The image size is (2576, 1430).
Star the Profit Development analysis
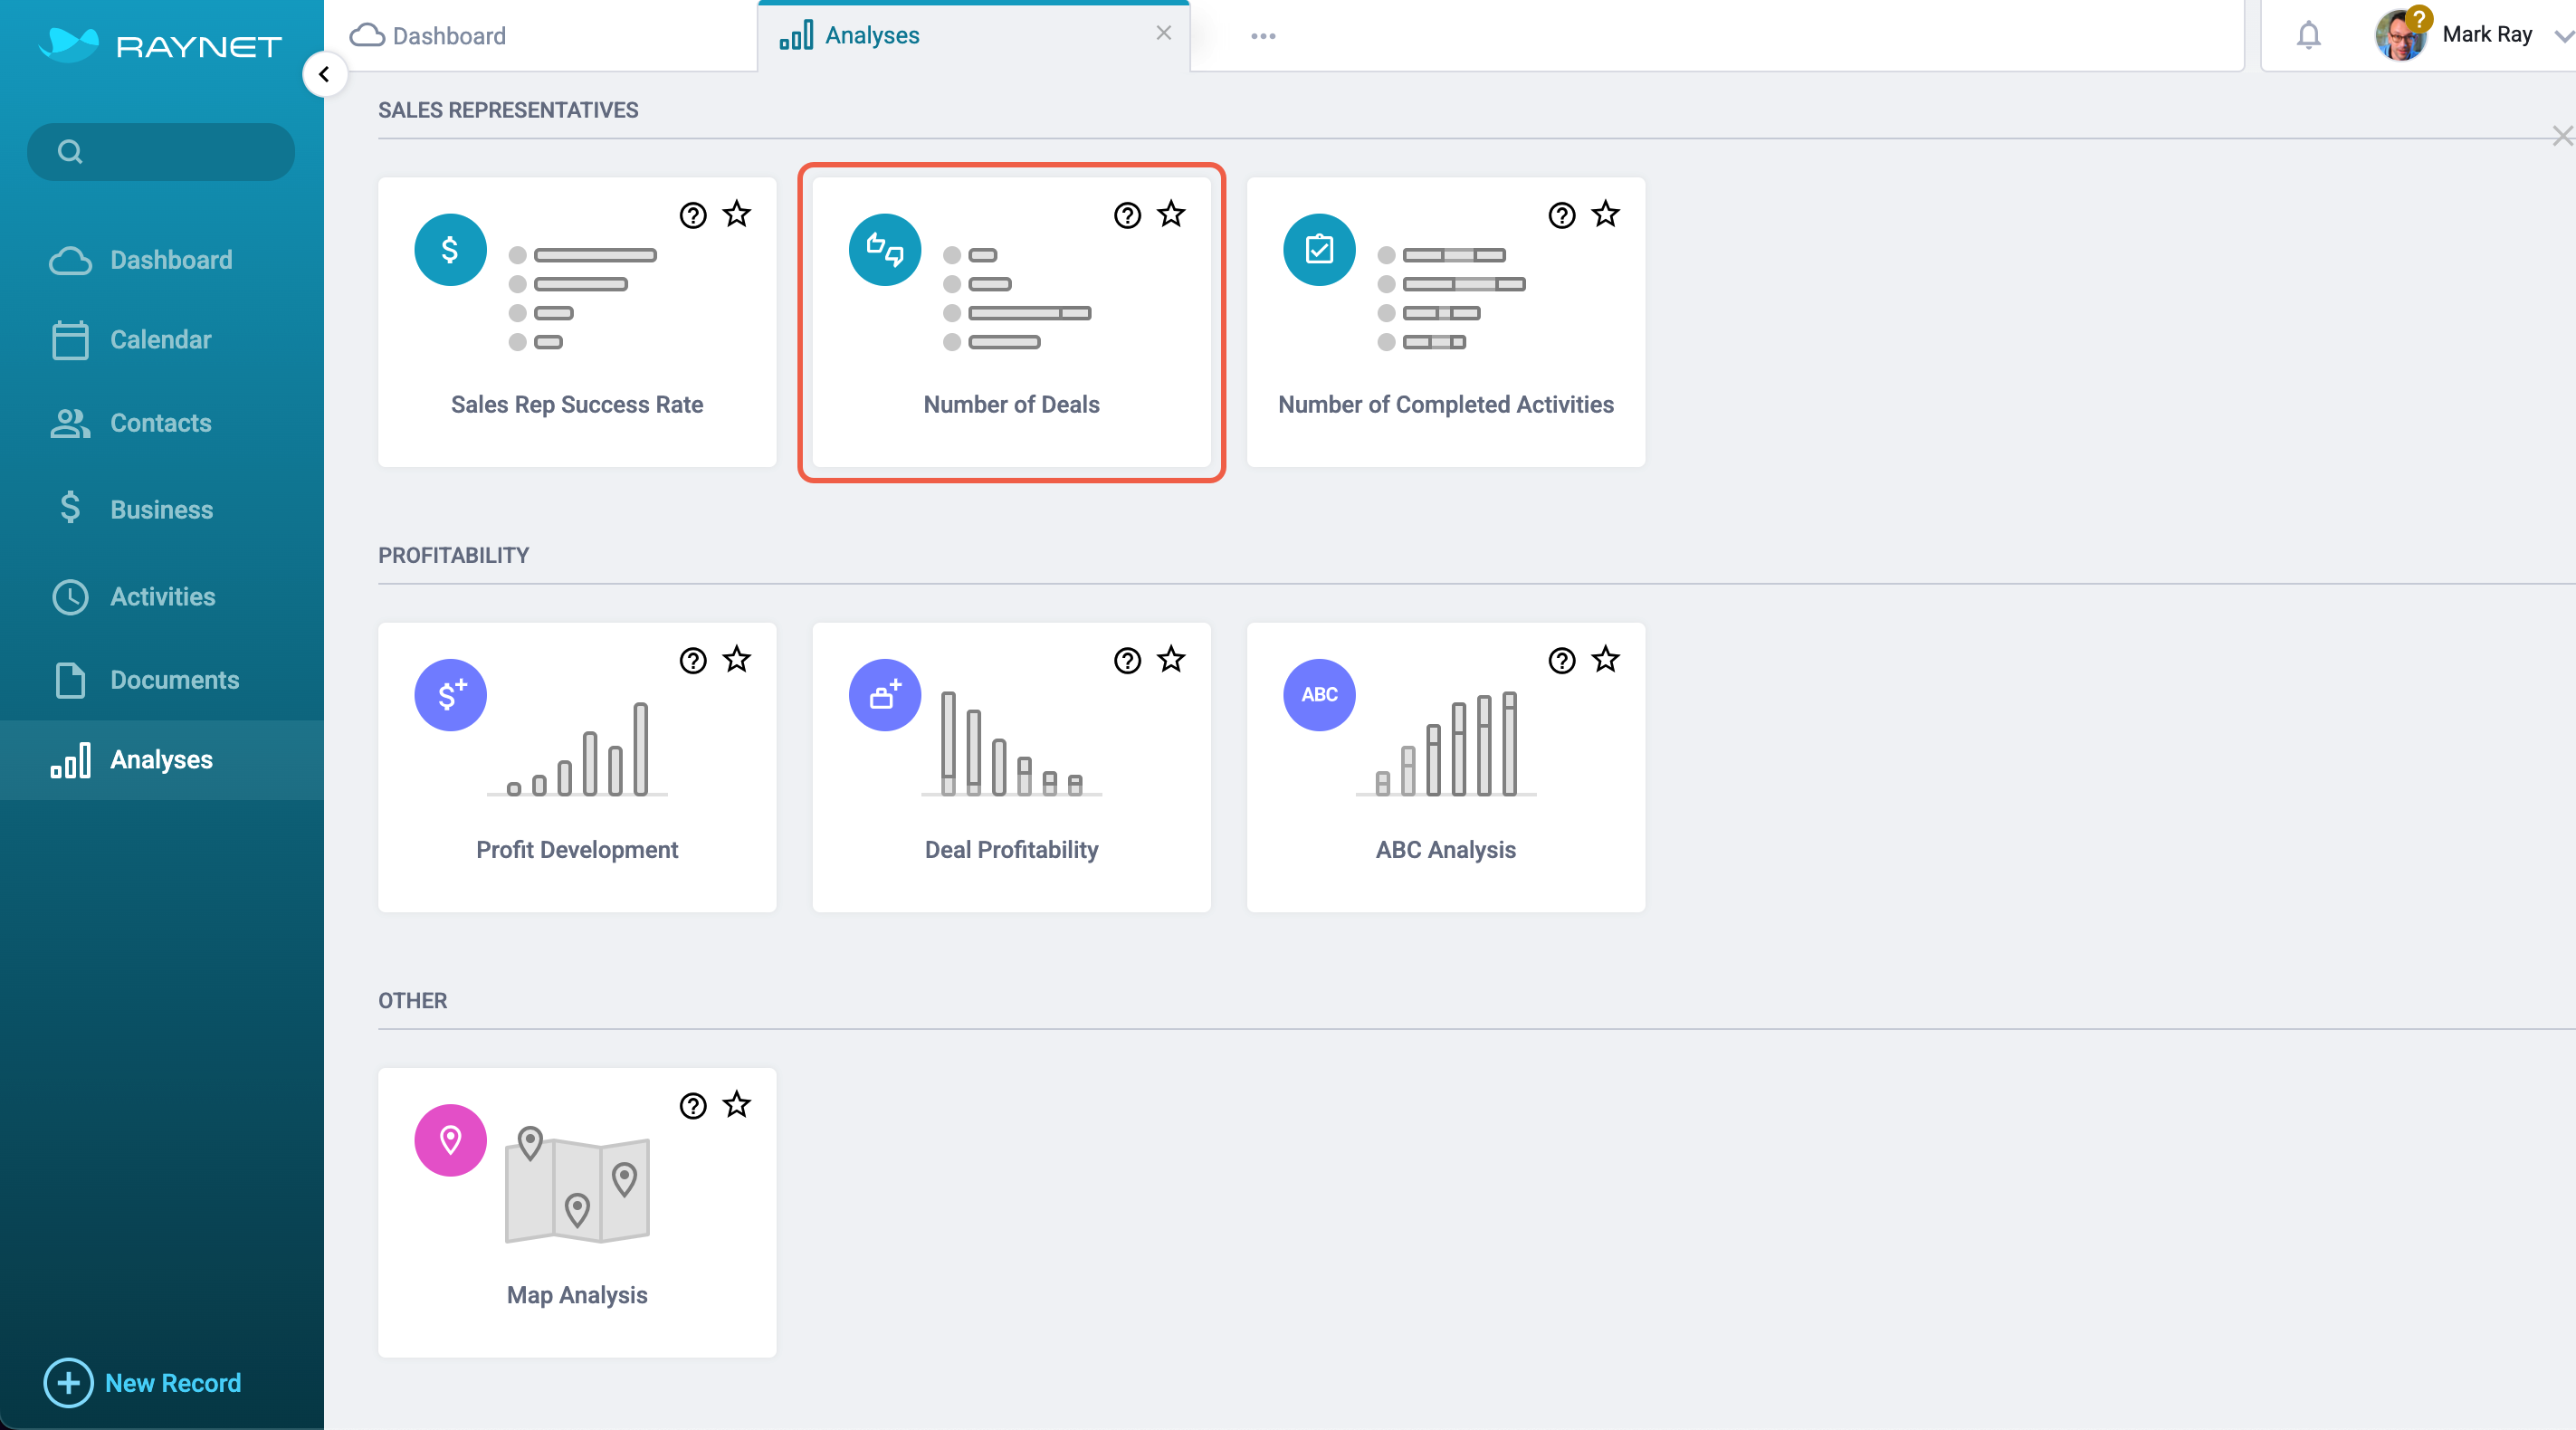coord(737,659)
